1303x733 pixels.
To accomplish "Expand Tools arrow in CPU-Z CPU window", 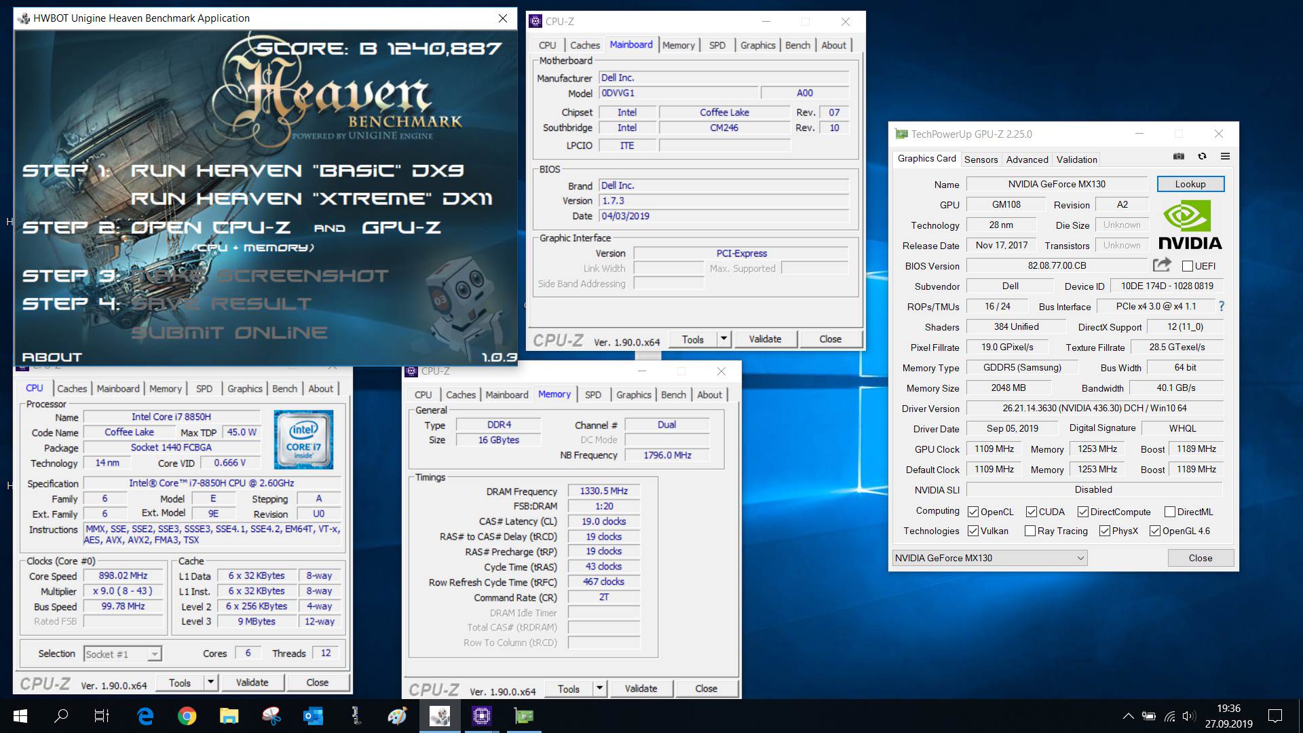I will pyautogui.click(x=210, y=682).
